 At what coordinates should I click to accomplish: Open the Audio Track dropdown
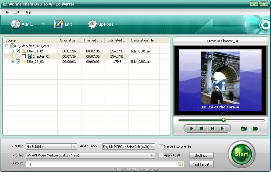coord(152,146)
